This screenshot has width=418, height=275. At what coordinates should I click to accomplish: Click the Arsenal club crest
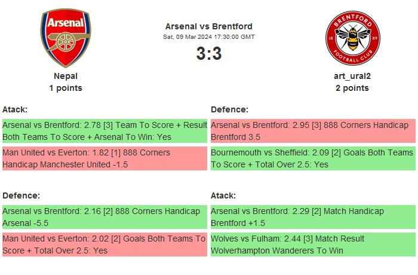pos(66,38)
